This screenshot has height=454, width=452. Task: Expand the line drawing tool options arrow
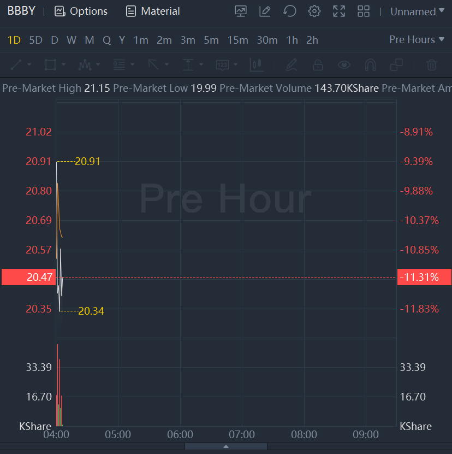pos(29,65)
